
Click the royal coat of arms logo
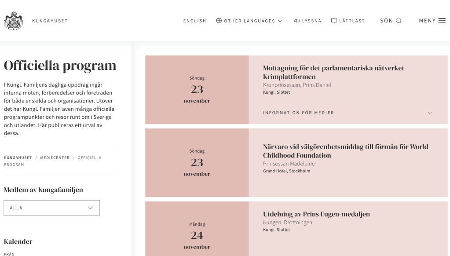pos(14,21)
